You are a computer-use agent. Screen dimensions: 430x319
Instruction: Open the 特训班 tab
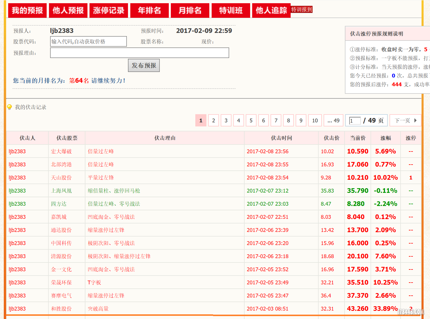pos(231,10)
